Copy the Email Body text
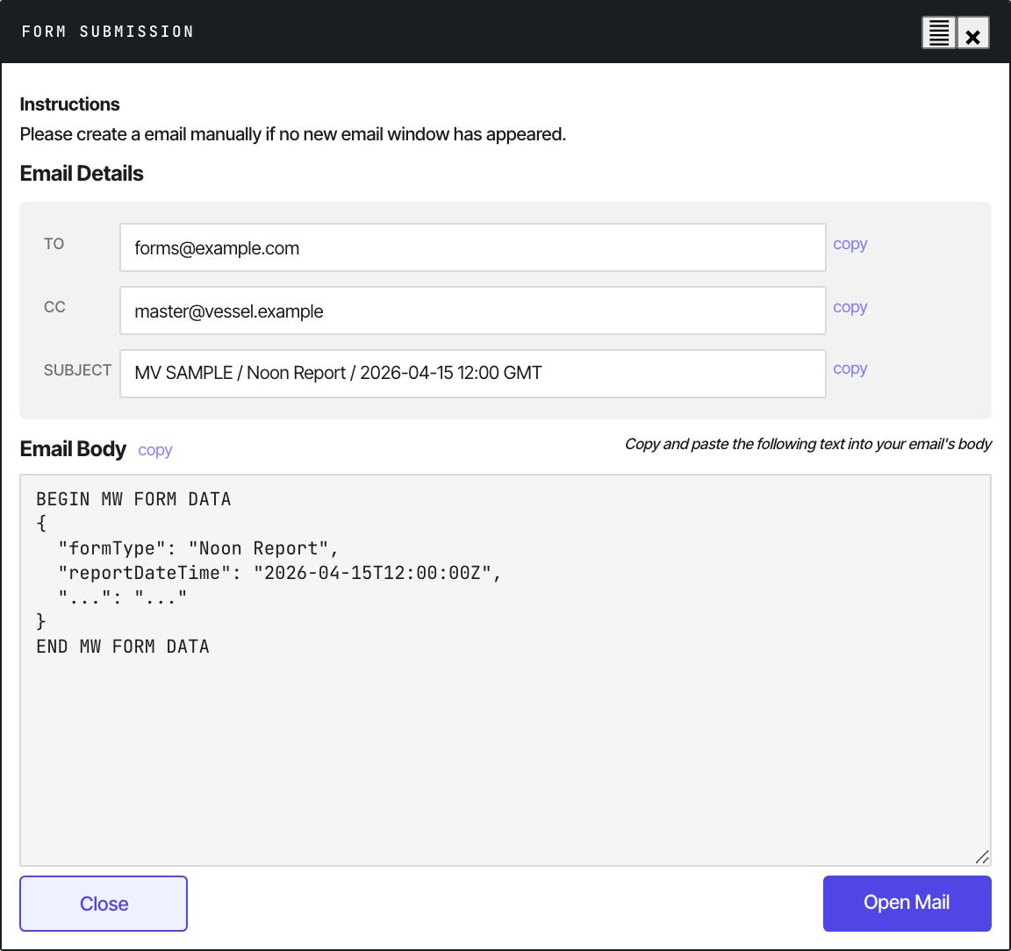Screen dimensions: 1011x951 click(x=154, y=450)
